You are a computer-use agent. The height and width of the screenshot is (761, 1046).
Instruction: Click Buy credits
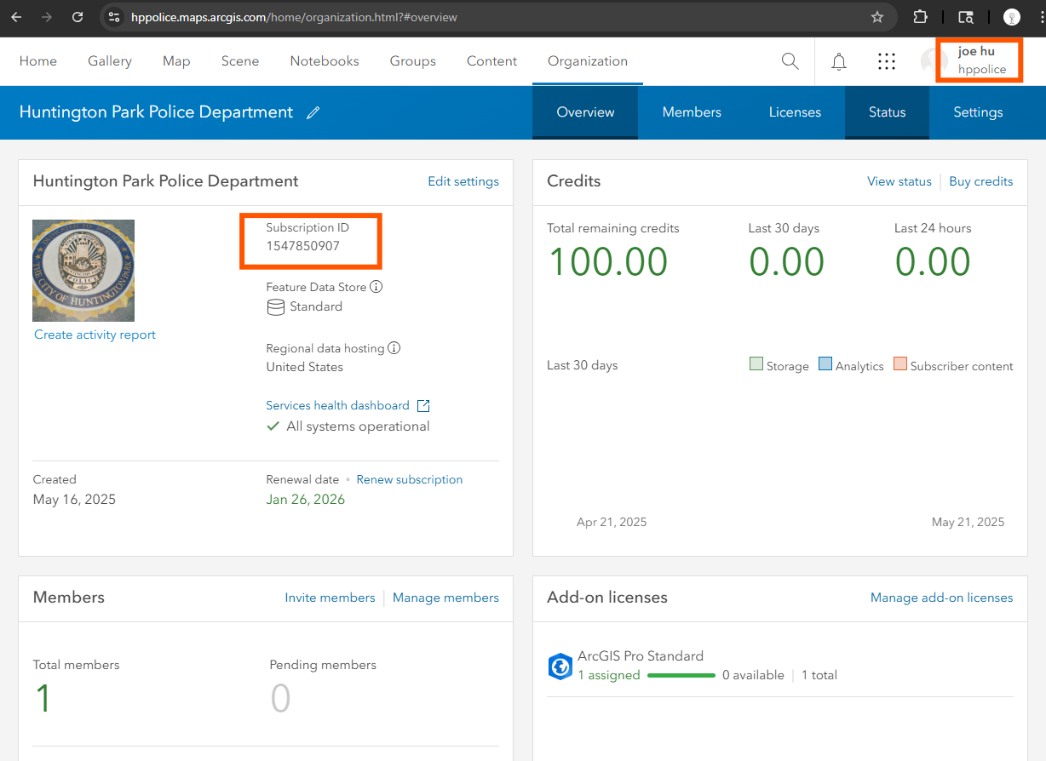click(981, 181)
